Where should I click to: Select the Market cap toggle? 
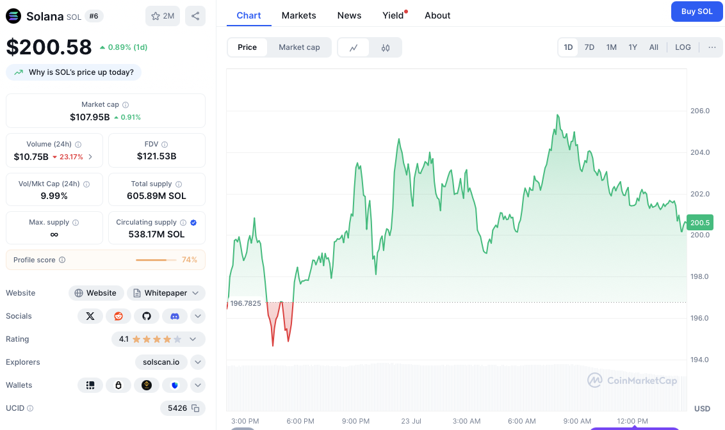pyautogui.click(x=299, y=47)
